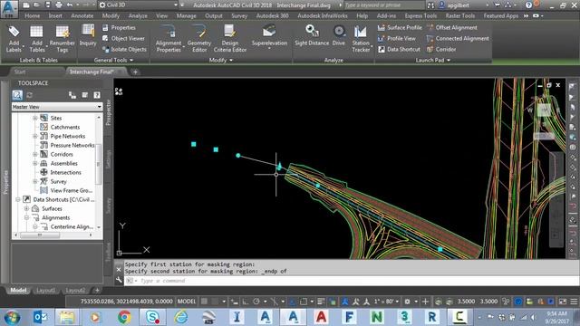Screen dimensions: 580x326
Task: Switch to the Layout1 tab
Action: coord(45,291)
